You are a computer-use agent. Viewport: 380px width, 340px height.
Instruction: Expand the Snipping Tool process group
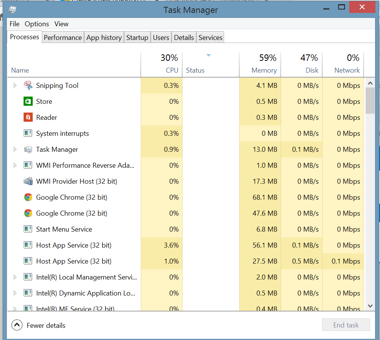[15, 85]
